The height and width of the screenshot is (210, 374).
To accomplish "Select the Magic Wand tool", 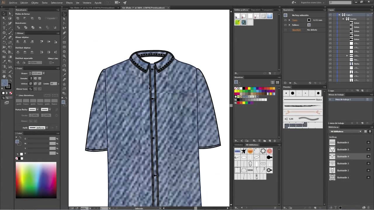I will (x=4, y=18).
